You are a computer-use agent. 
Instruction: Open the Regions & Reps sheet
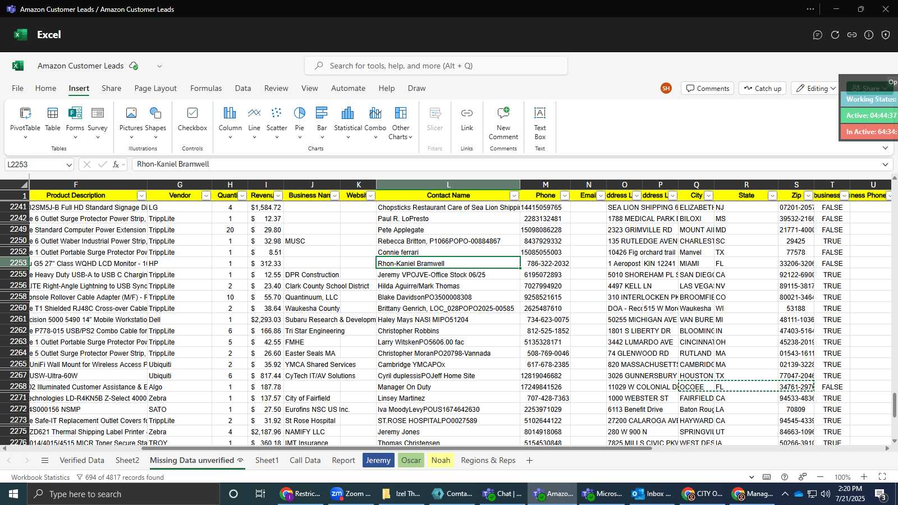(x=488, y=460)
